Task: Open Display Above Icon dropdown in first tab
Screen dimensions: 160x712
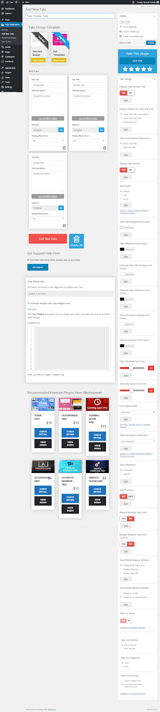Action: pos(48,140)
